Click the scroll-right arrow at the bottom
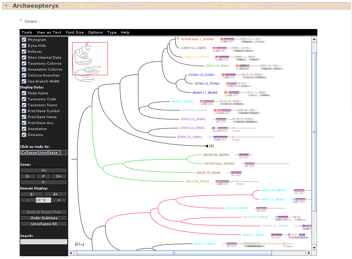 coord(309,253)
